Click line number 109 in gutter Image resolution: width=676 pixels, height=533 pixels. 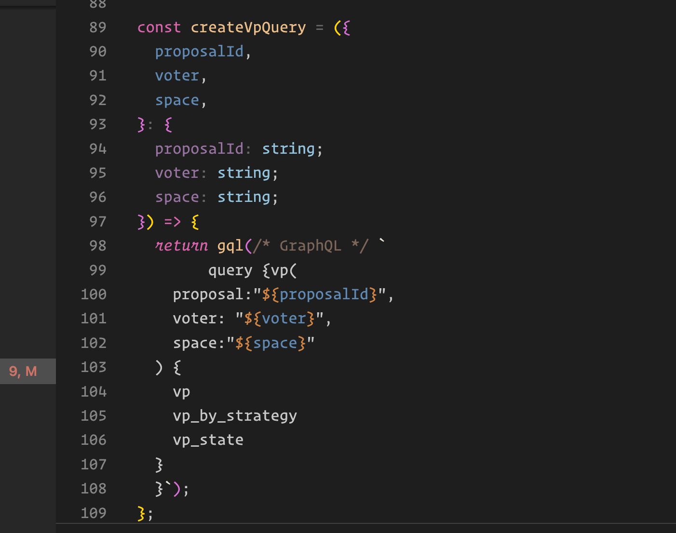pos(94,513)
